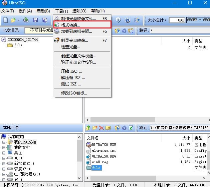Click the disc icon of 20200924_121744

pyautogui.click(x=4, y=40)
